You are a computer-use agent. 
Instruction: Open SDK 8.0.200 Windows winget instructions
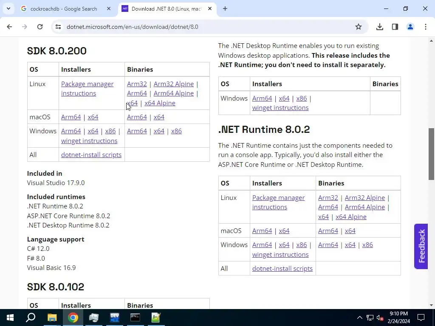point(89,141)
